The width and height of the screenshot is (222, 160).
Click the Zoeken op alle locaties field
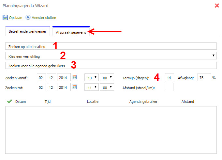pos(111,46)
